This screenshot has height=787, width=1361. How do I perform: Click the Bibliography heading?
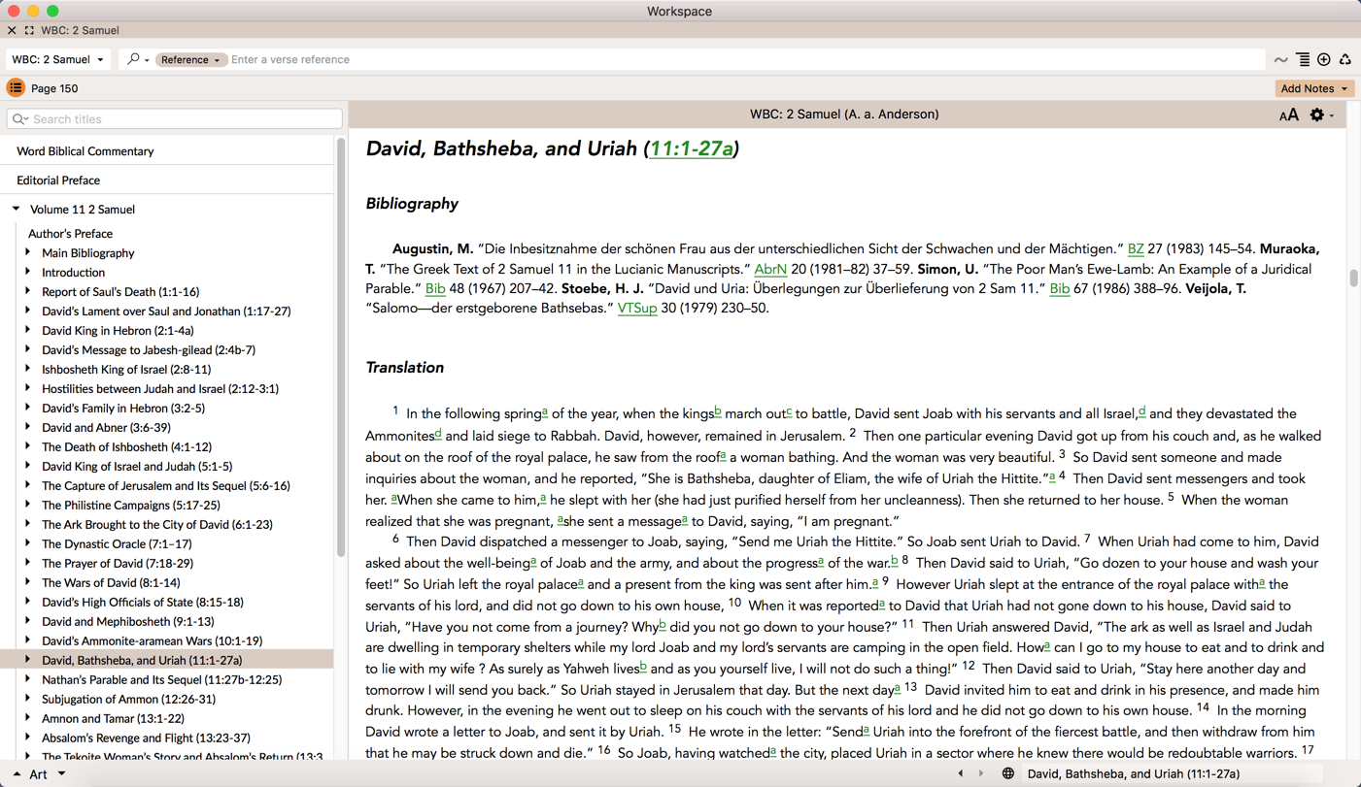[x=412, y=204]
